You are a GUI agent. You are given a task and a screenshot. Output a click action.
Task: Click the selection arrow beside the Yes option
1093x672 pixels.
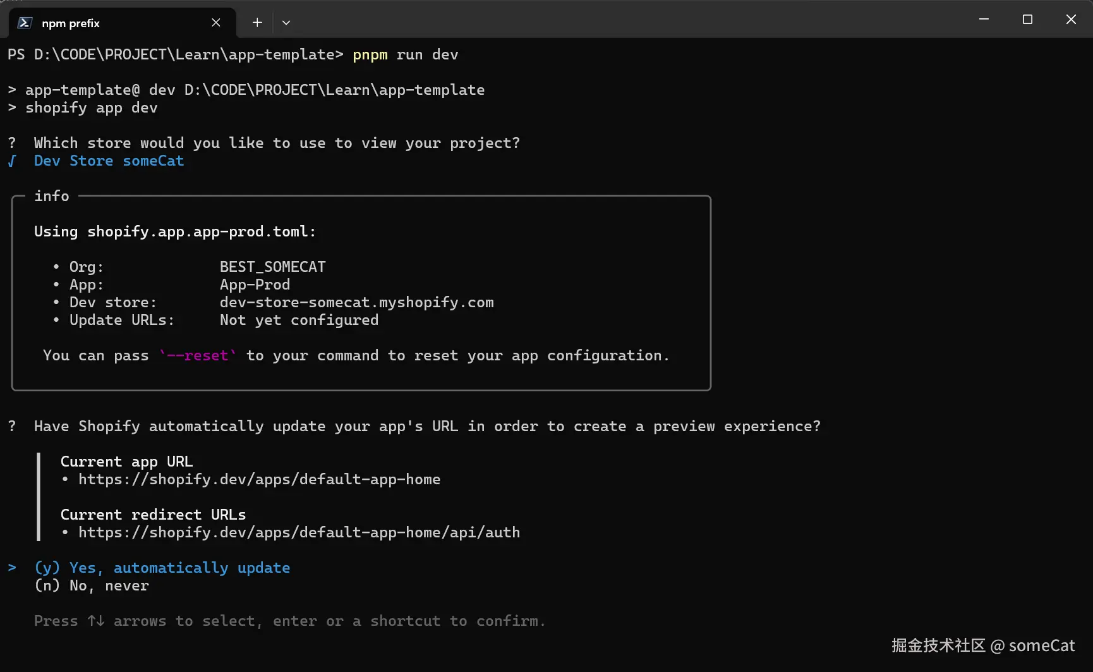pyautogui.click(x=12, y=568)
